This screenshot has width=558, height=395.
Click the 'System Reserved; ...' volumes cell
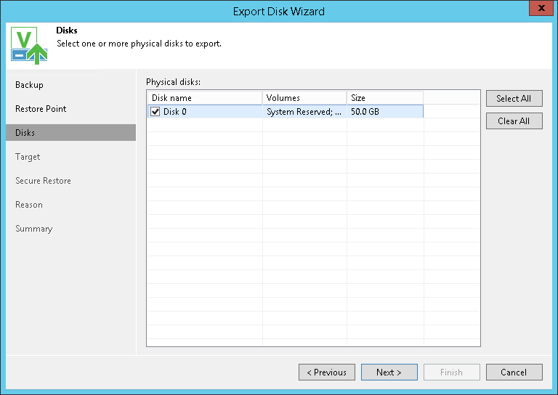tap(304, 112)
